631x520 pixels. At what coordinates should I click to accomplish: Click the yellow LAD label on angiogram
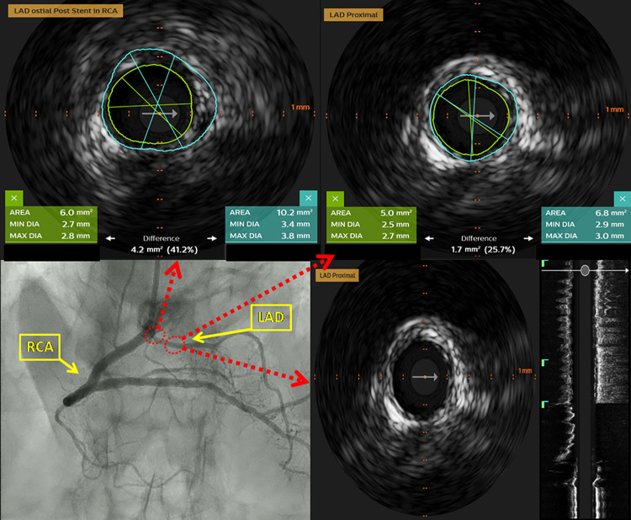[271, 317]
